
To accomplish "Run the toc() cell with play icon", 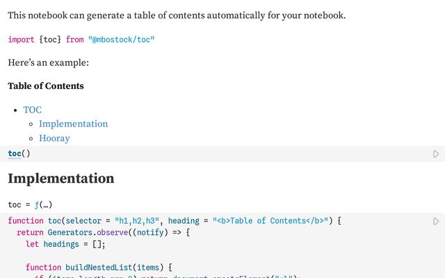I will (x=436, y=154).
